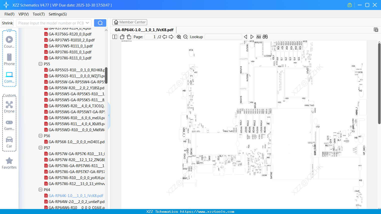Click the PDF viewer vertical scrollbar thumb
Image resolution: width=381 pixels, height=214 pixels.
(379, 84)
